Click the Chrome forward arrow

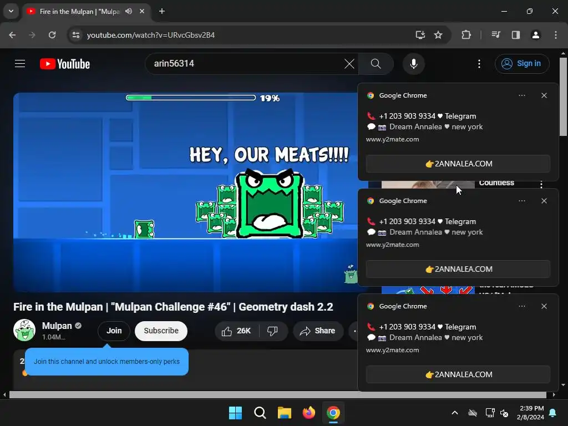(32, 35)
